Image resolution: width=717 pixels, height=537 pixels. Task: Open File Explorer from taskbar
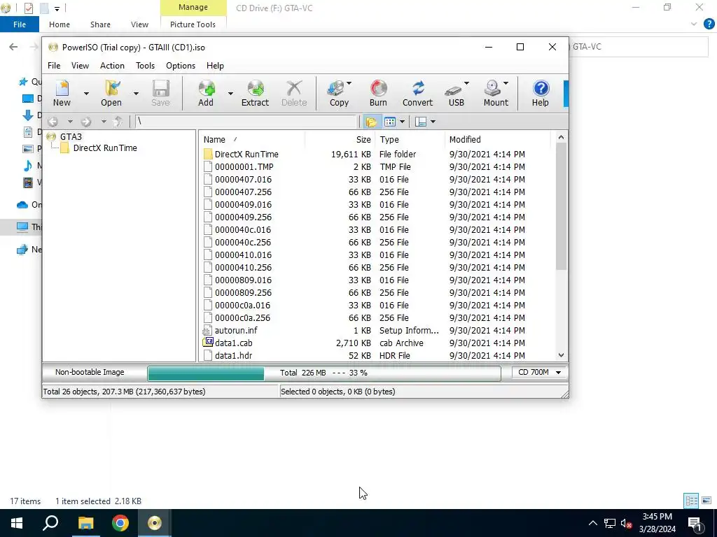[85, 523]
